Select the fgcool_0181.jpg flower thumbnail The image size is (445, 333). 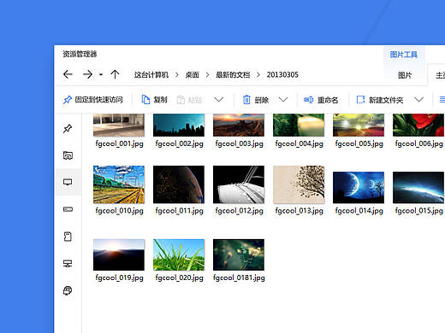(239, 254)
